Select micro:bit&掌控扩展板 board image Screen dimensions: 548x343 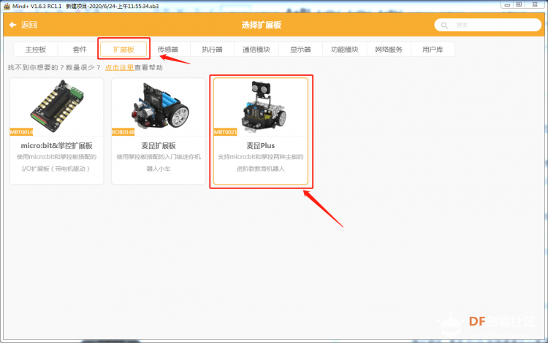57,106
